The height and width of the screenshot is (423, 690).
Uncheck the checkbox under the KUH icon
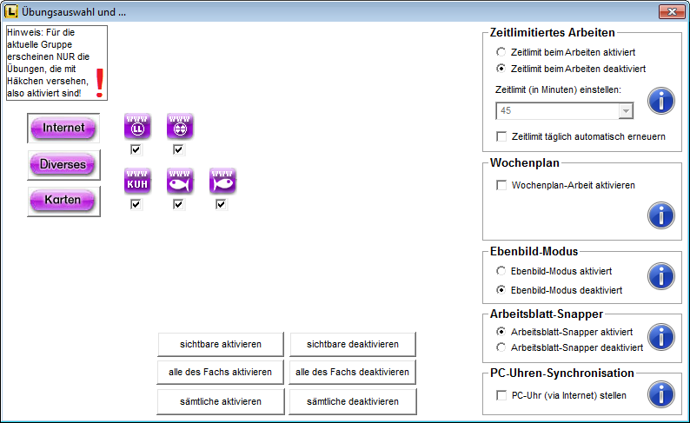[x=136, y=205]
